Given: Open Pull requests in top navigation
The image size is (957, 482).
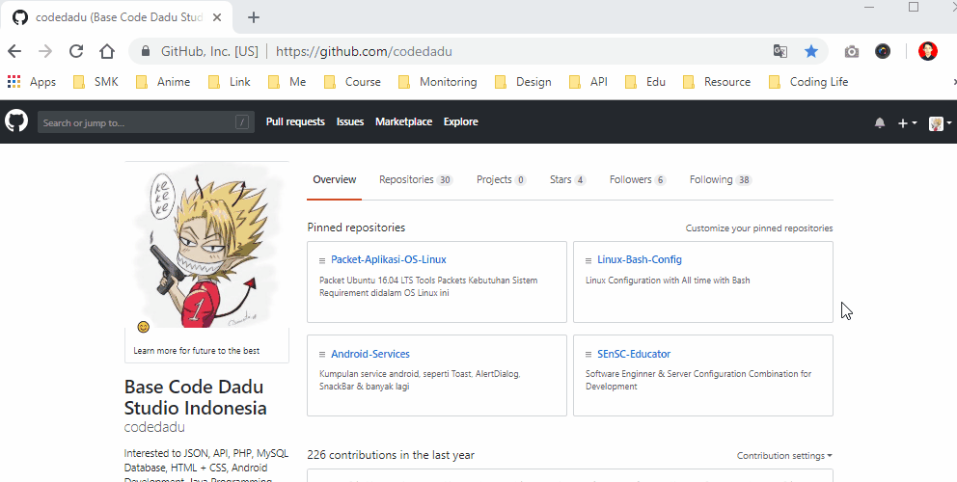Looking at the screenshot, I should pos(295,122).
